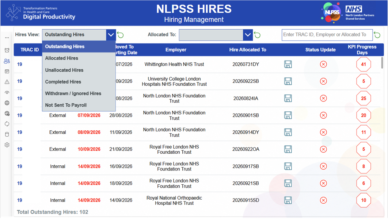Image resolution: width=388 pixels, height=219 pixels.
Task: Click Whittington Health NHS Trust cell
Action: (174, 64)
